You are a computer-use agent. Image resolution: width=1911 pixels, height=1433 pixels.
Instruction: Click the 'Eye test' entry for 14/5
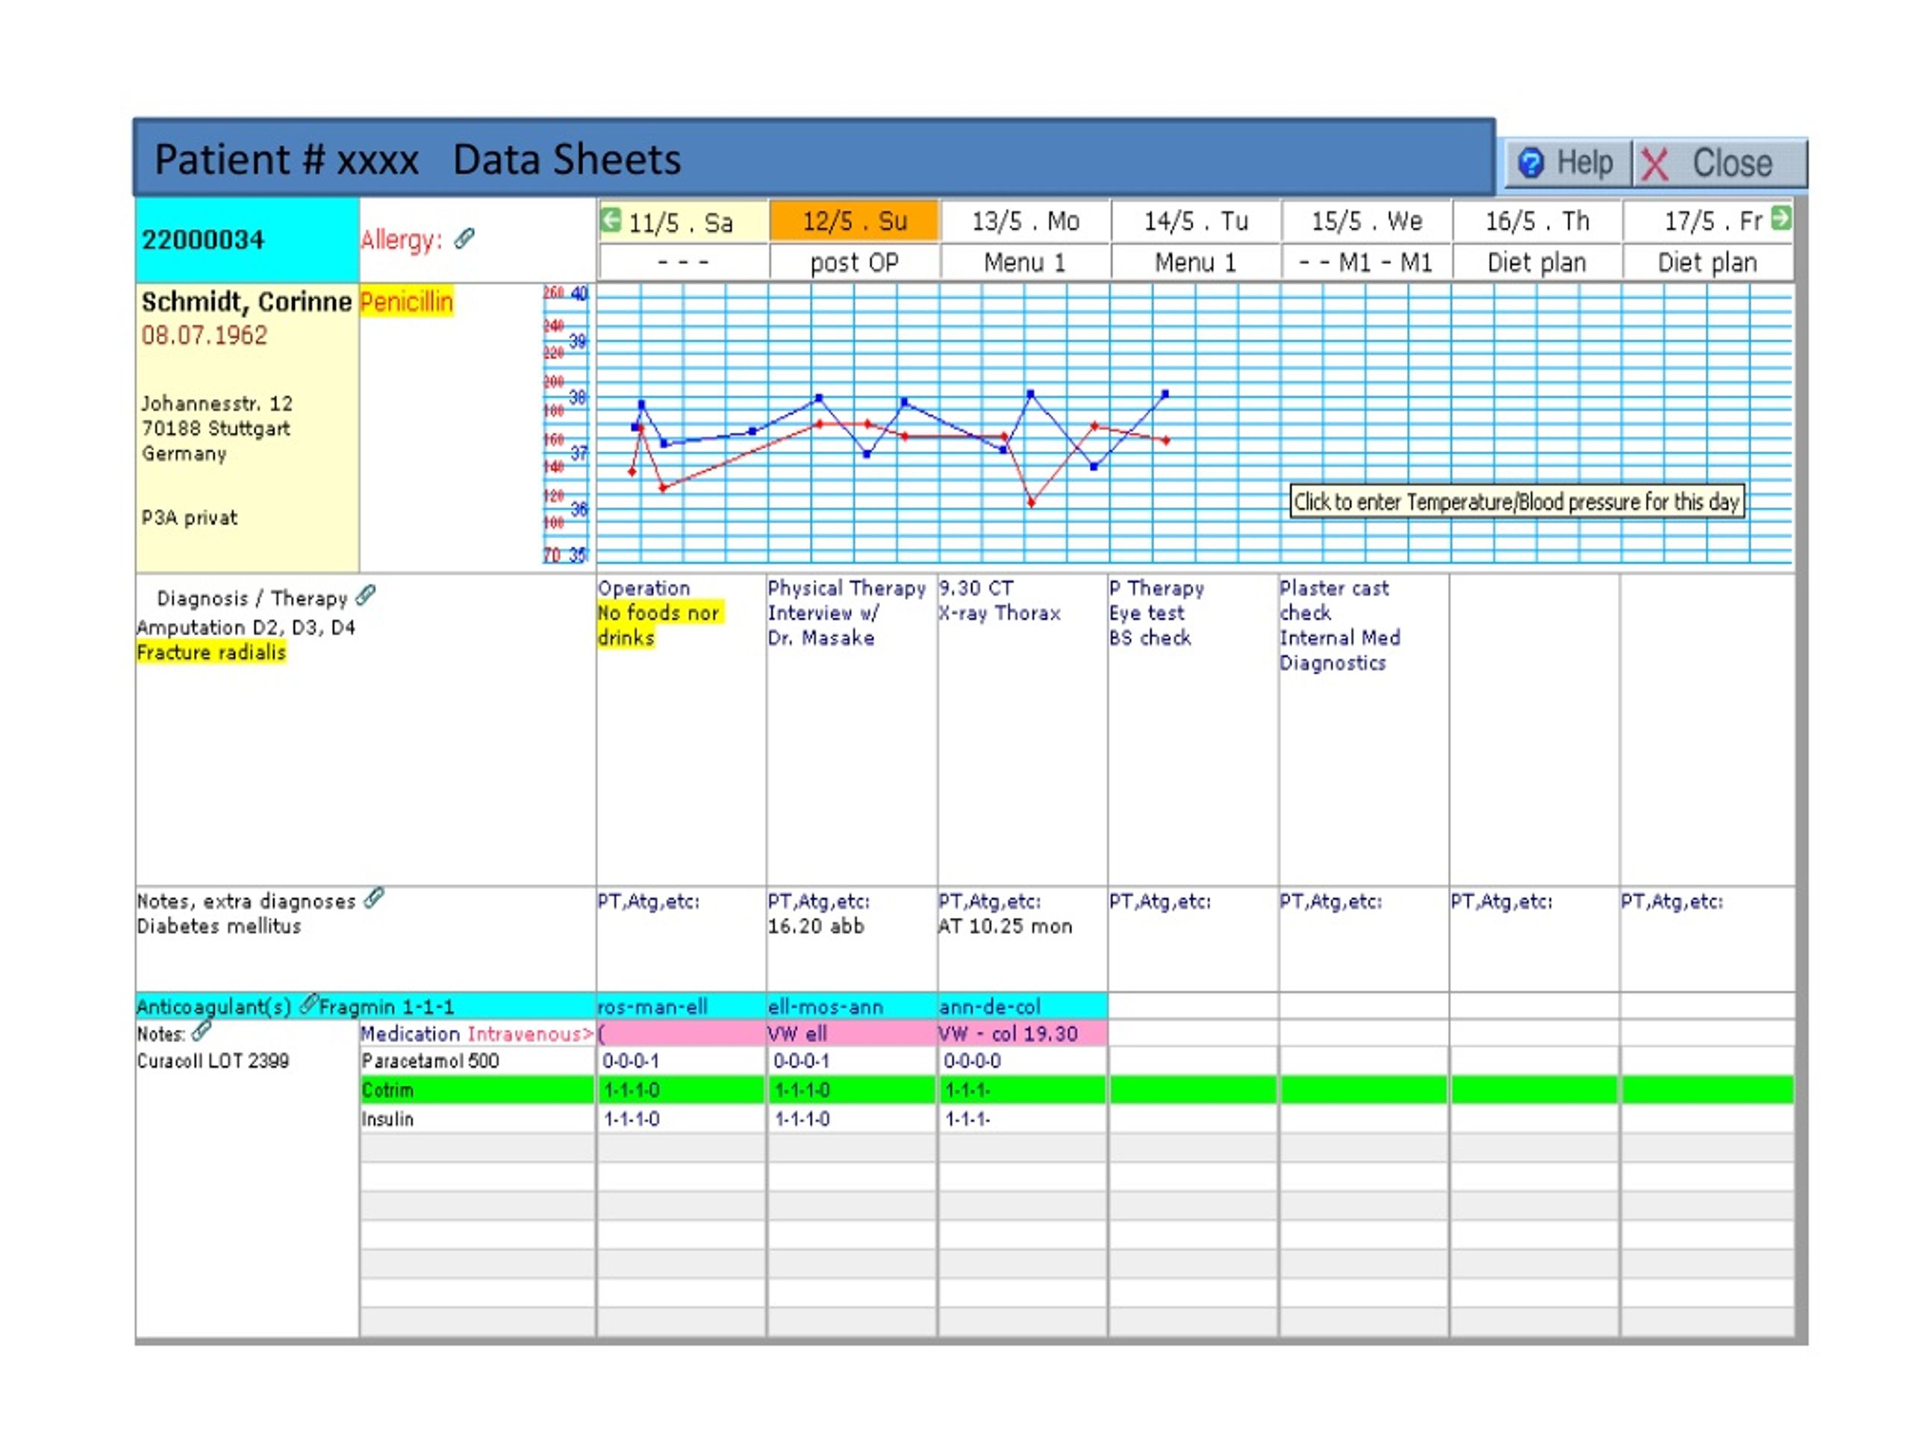point(1147,613)
